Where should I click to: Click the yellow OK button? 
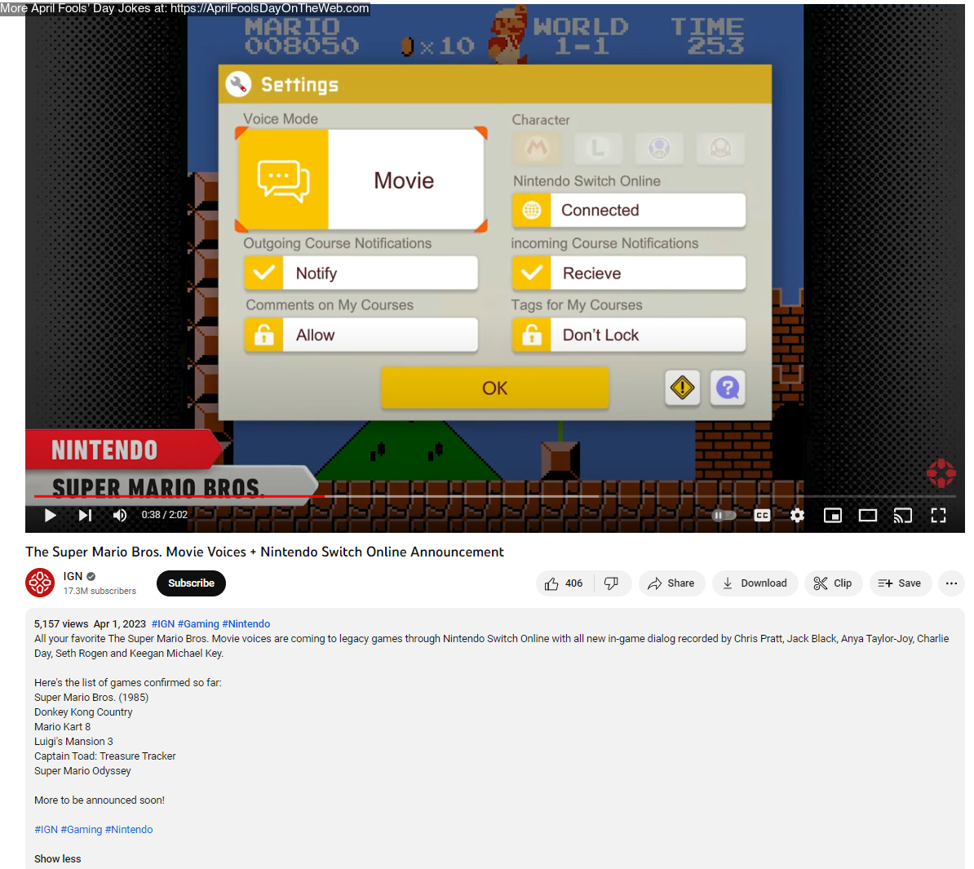pyautogui.click(x=494, y=388)
